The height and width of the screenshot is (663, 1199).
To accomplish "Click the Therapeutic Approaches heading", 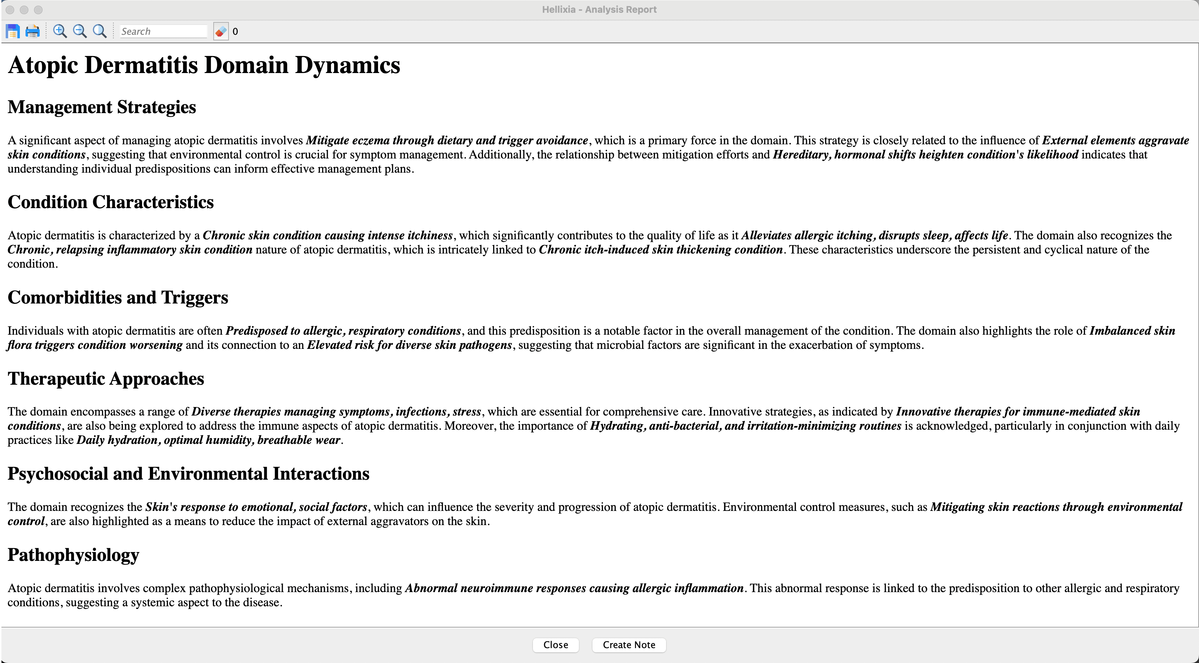I will 106,378.
